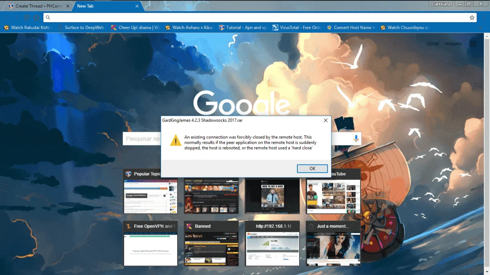Open the YouTube most-visited tile
This screenshot has width=490, height=275.
(334, 191)
